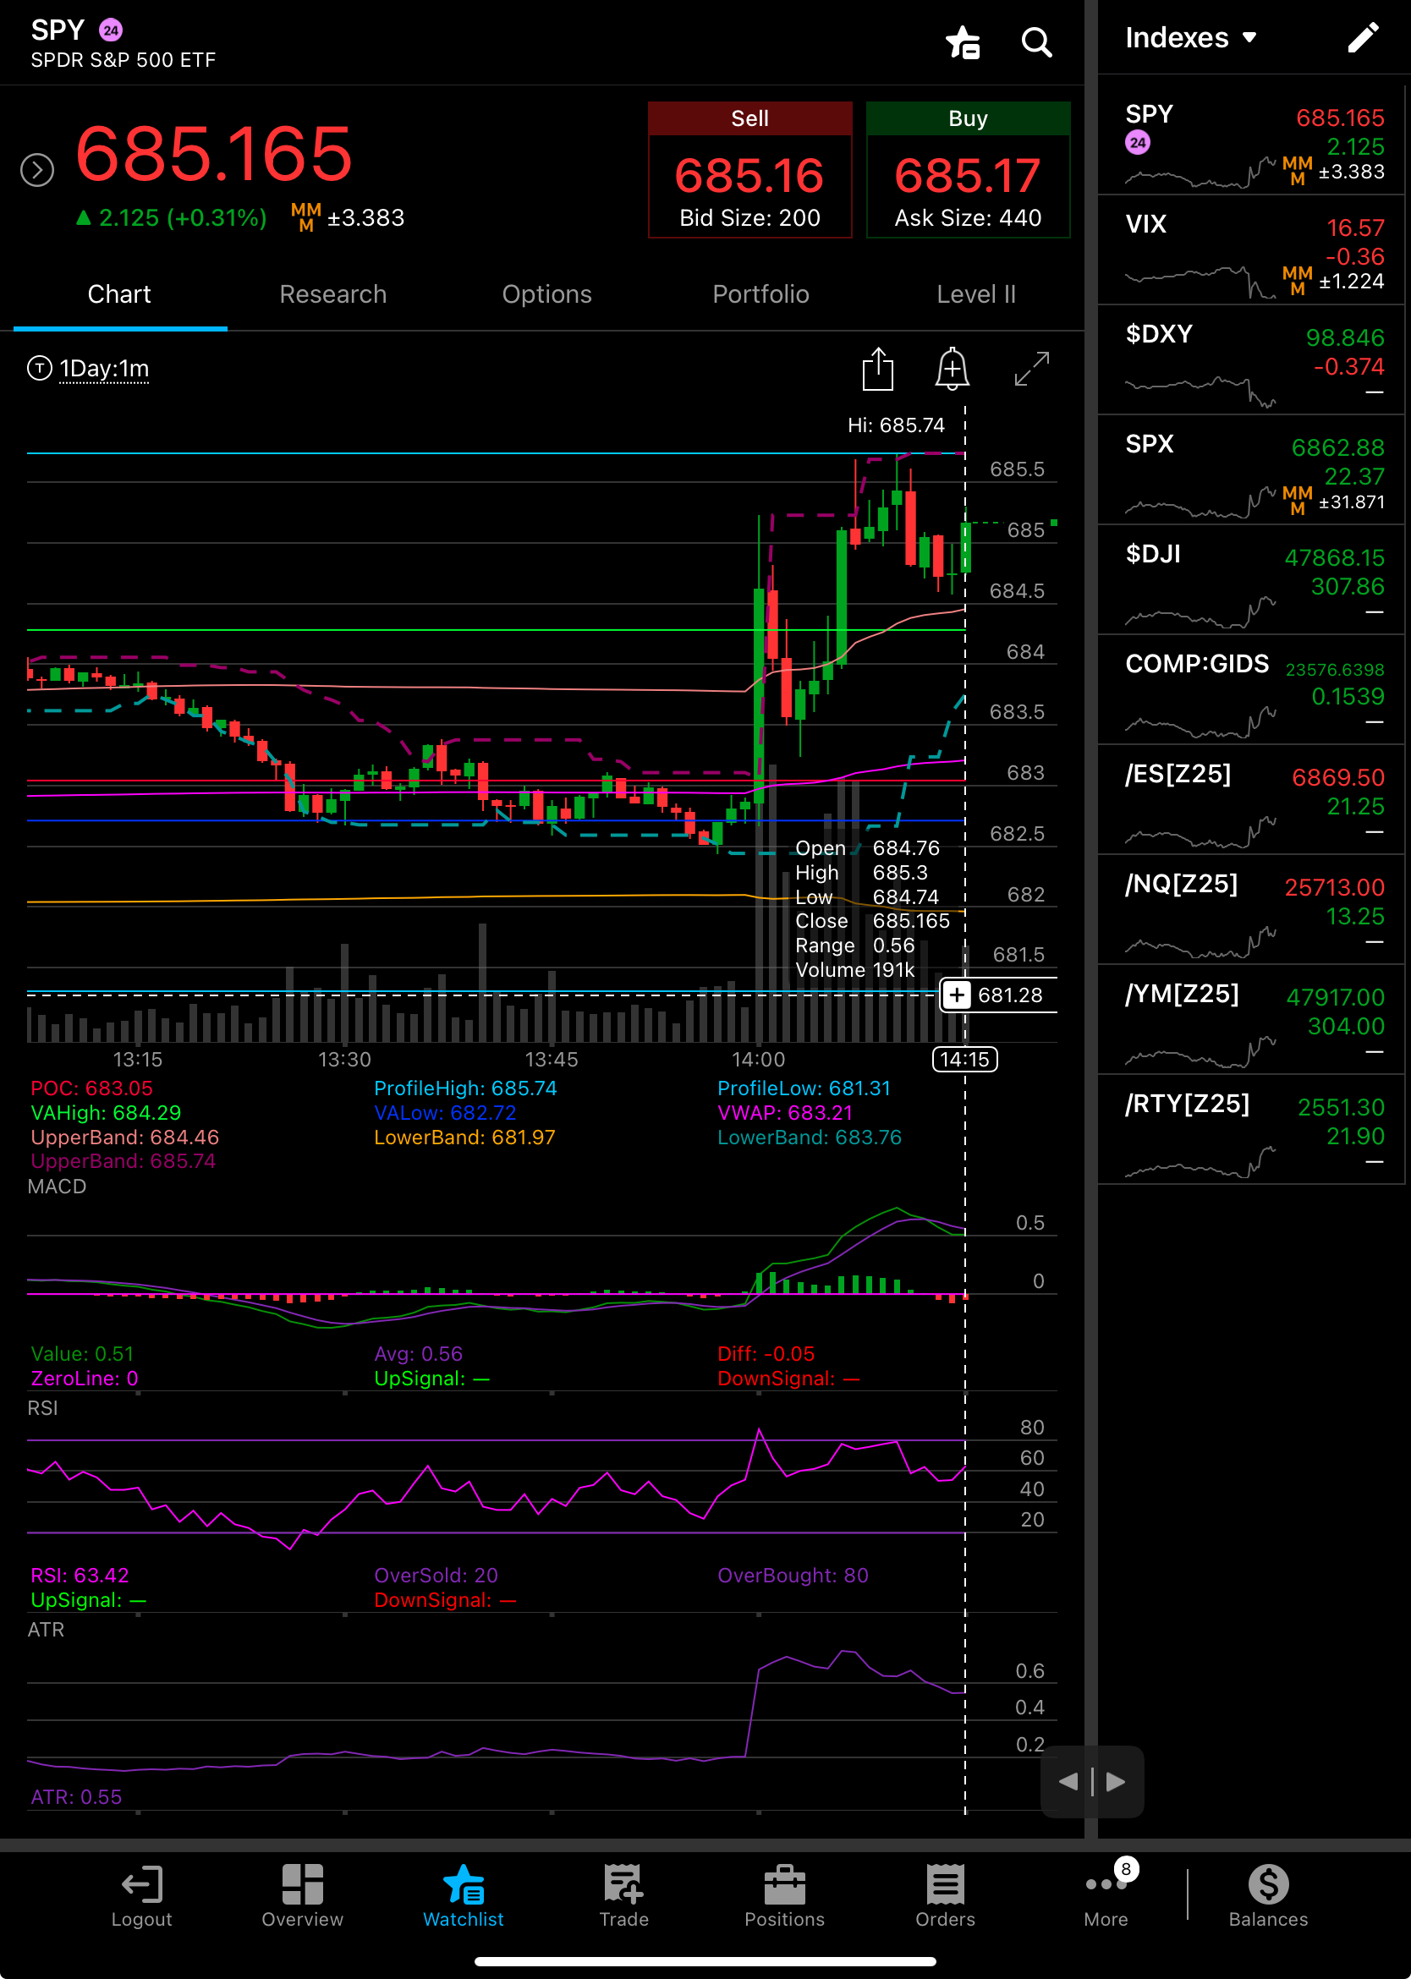Open the Indexes watchlist dropdown

point(1191,37)
